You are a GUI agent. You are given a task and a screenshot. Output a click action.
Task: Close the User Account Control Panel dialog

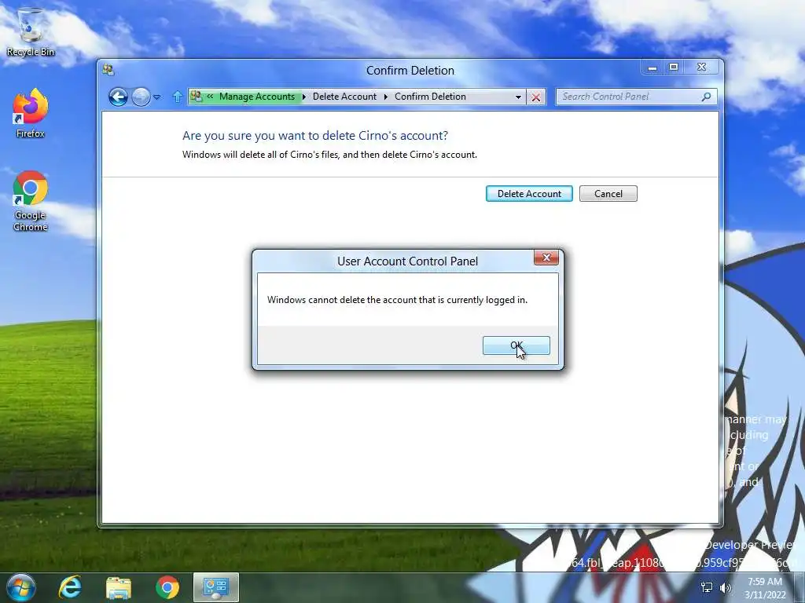[x=546, y=258]
